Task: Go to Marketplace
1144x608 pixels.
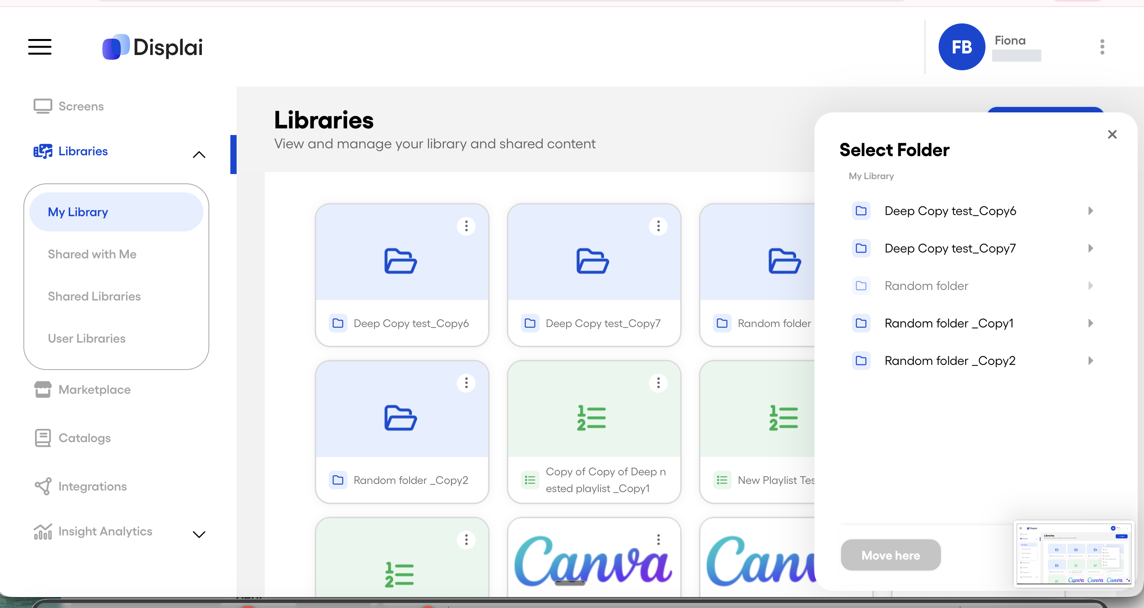Action: tap(83, 389)
